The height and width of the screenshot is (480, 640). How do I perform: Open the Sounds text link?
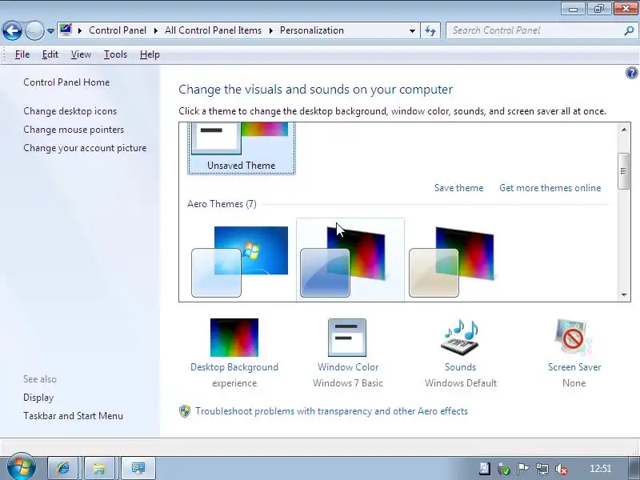point(461,367)
